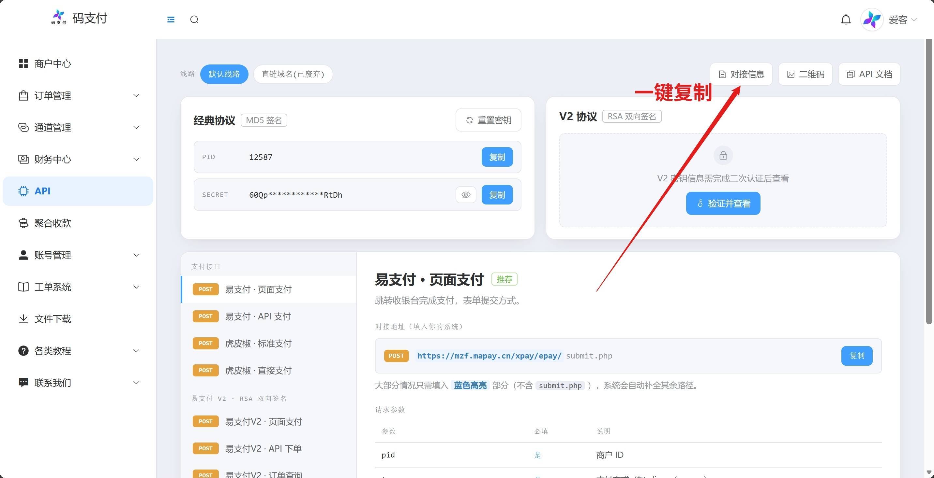Select the 直链域名(已废弃) route pill

(293, 74)
